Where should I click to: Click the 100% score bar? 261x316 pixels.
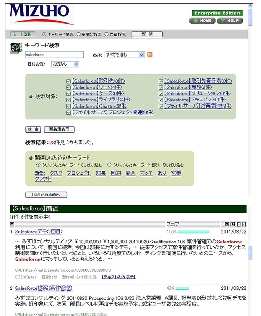[x=194, y=232]
